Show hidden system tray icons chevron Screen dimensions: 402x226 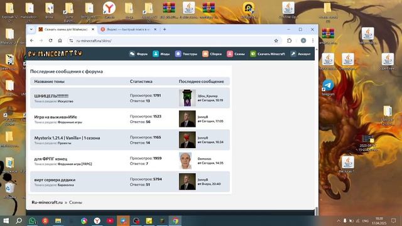(x=339, y=220)
